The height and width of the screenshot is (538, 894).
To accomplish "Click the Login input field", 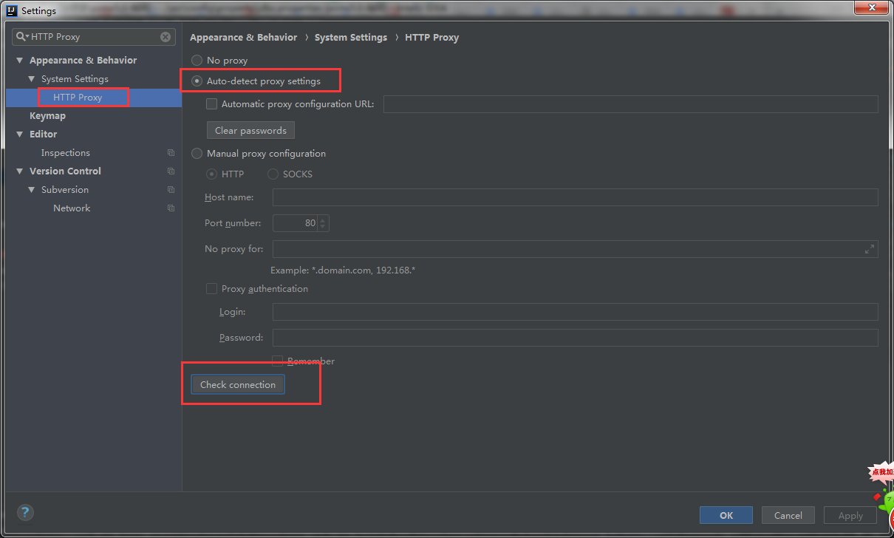I will click(x=575, y=312).
